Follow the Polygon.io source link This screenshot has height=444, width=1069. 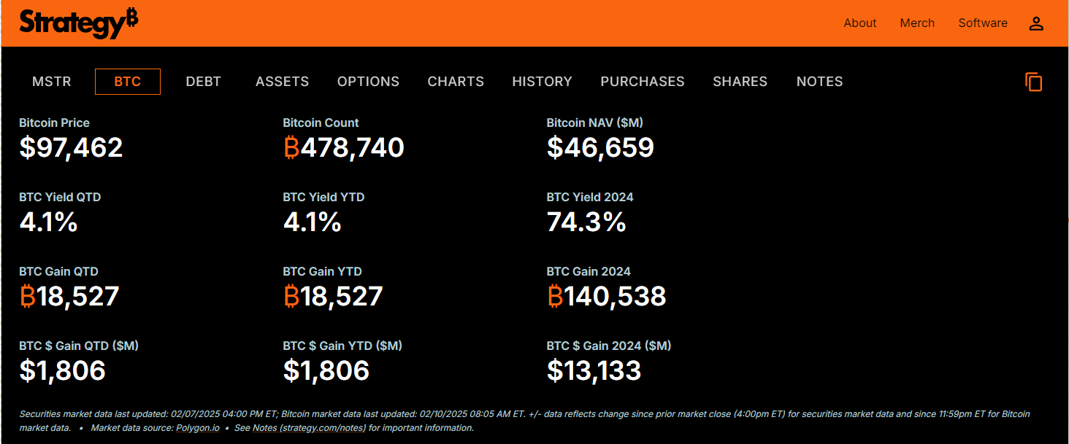click(x=198, y=428)
